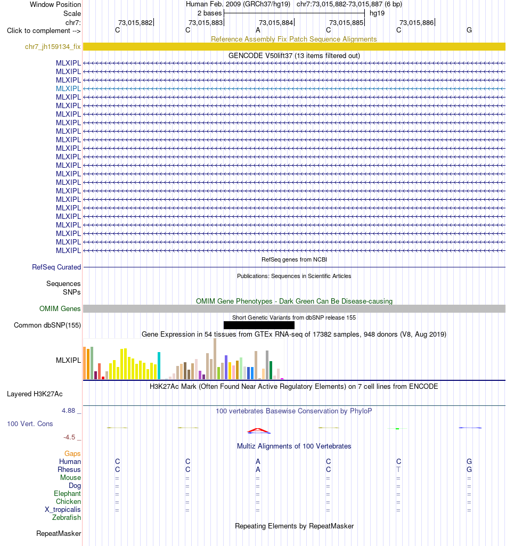The height and width of the screenshot is (546, 506).
Task: Open the light blue highlighted MLXIPL transcript label
Action: point(68,88)
